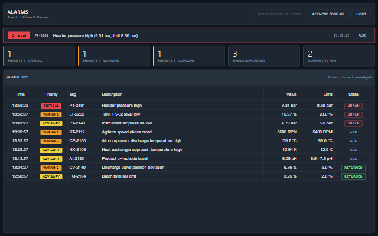Open the Priority 2 Warning counter card
Image resolution: width=378 pixels, height=236 pixels.
114,56
